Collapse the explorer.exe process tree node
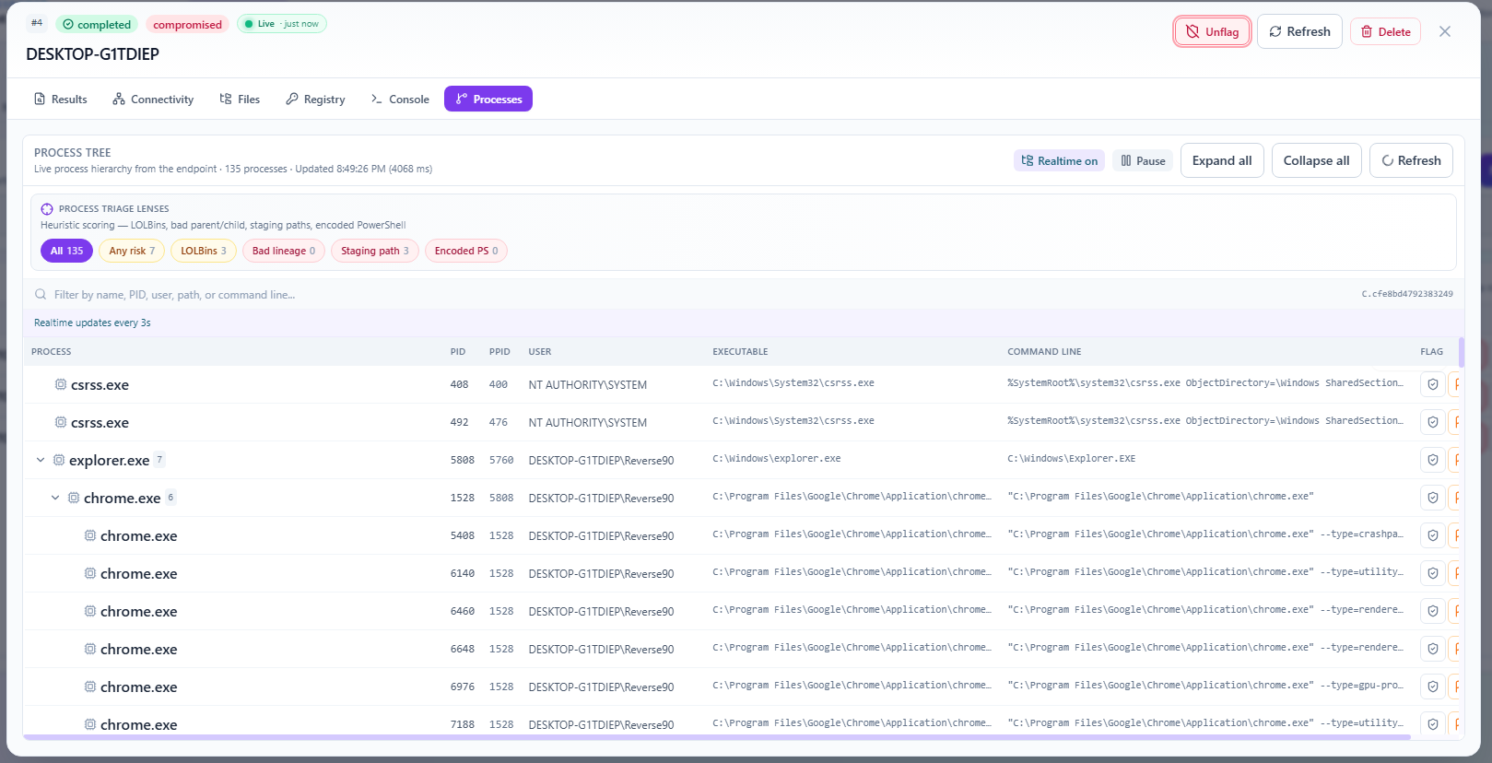 coord(41,460)
